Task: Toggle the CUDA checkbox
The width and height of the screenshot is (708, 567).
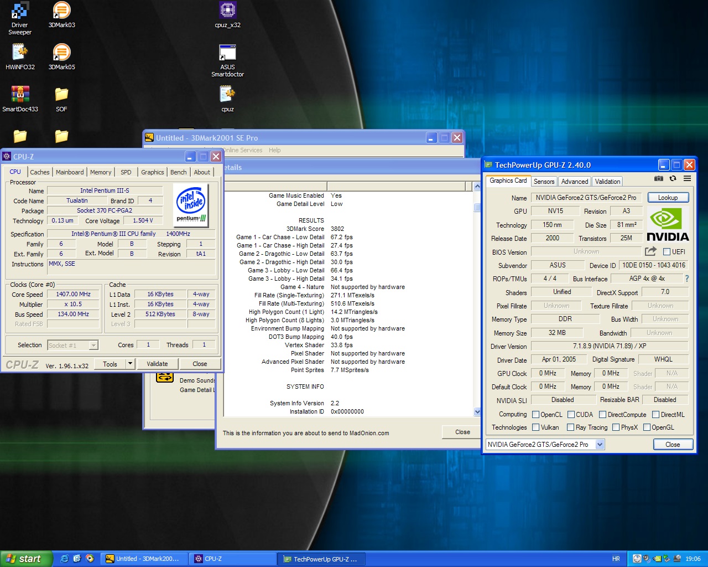Action: click(571, 414)
